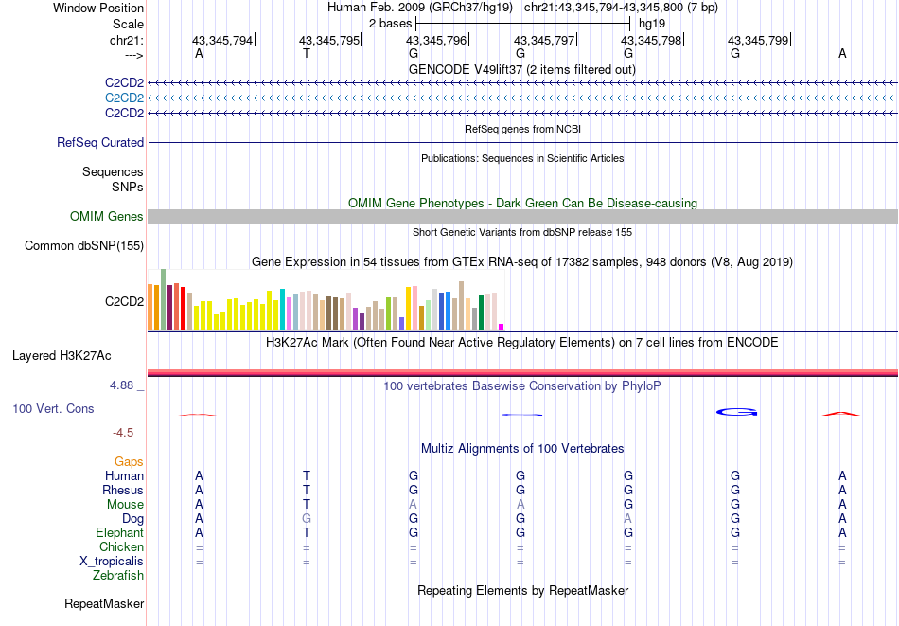
Task: Click the ---> sequence direction arrow label
Action: [134, 55]
